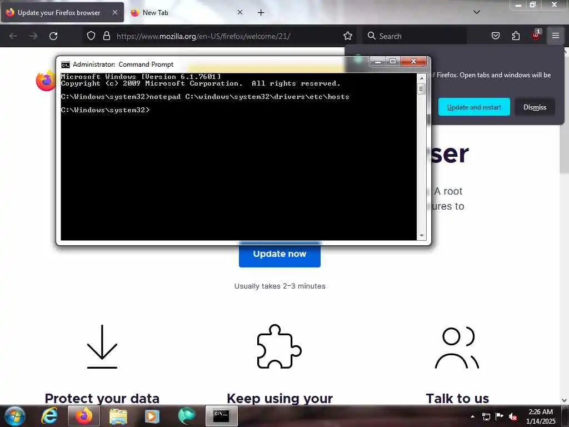Show site security padlock details
Image resolution: width=569 pixels, height=427 pixels.
tap(106, 36)
